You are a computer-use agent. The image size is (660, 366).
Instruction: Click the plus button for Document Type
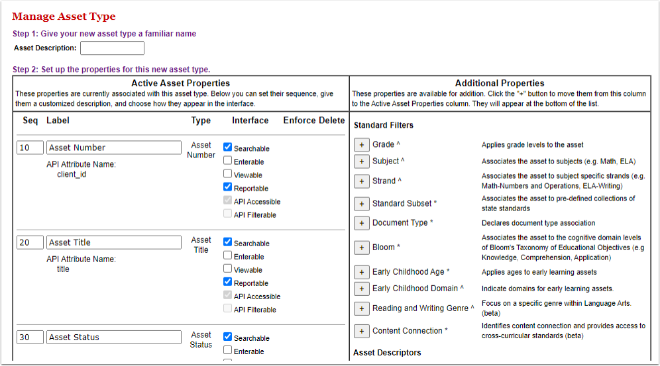[x=362, y=223]
